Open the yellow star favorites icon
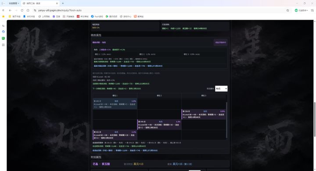Screen dimensions: 316x171 click(x=3, y=16)
